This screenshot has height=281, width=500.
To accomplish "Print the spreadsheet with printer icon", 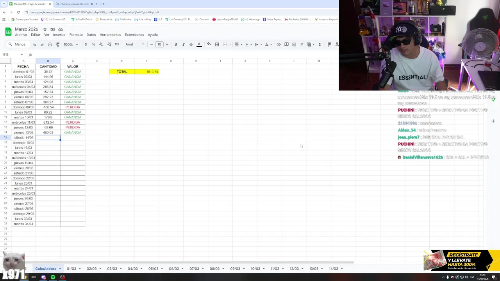I will pyautogui.click(x=50, y=44).
